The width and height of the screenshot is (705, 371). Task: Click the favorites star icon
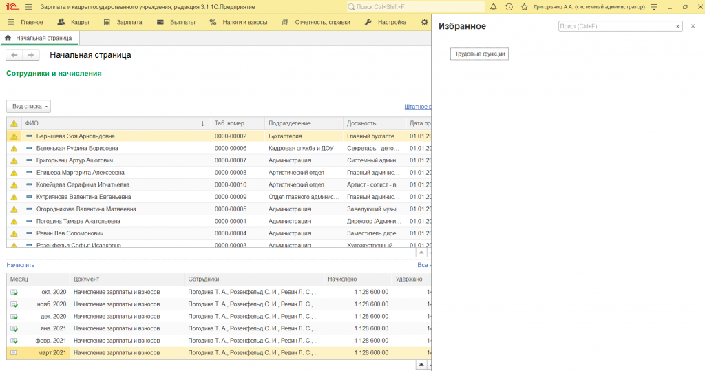coord(524,7)
